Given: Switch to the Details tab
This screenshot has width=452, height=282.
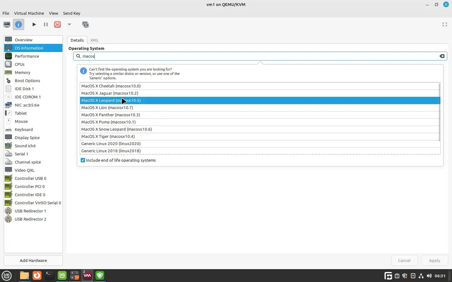Looking at the screenshot, I should point(77,40).
